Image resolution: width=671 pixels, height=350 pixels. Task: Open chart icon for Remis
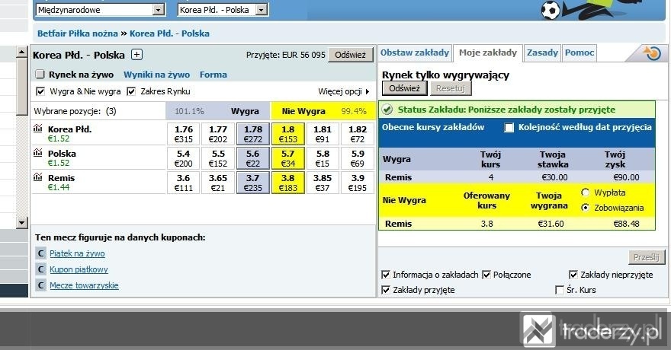click(x=37, y=177)
